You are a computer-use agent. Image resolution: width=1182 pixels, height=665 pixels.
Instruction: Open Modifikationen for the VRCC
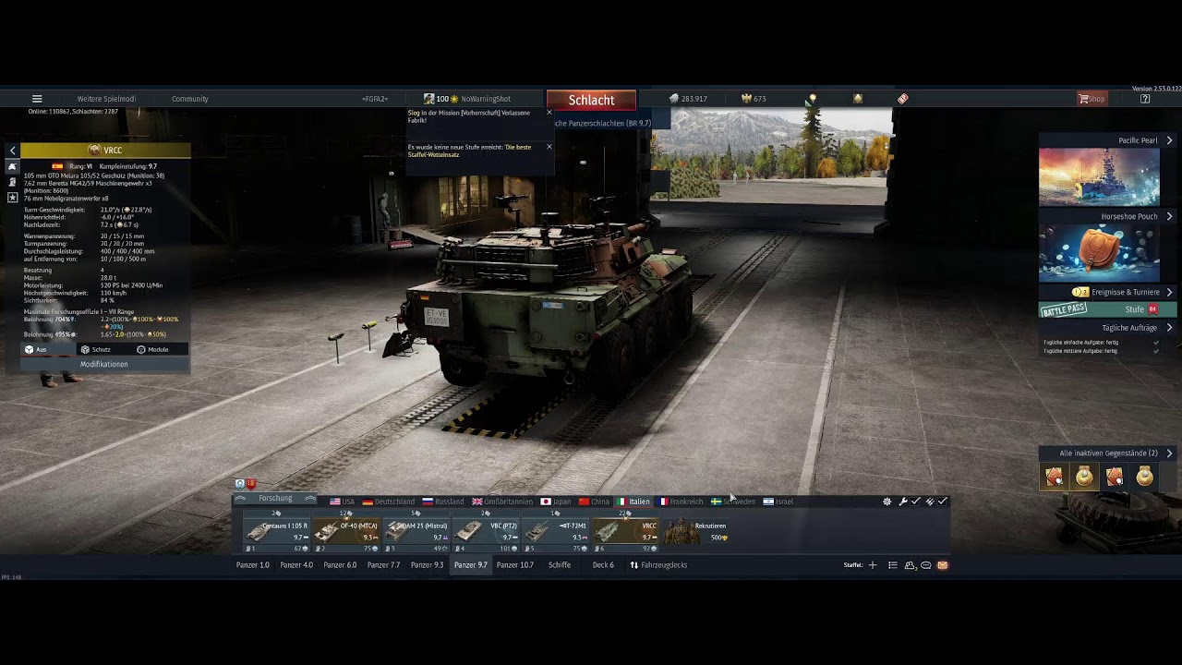coord(104,364)
